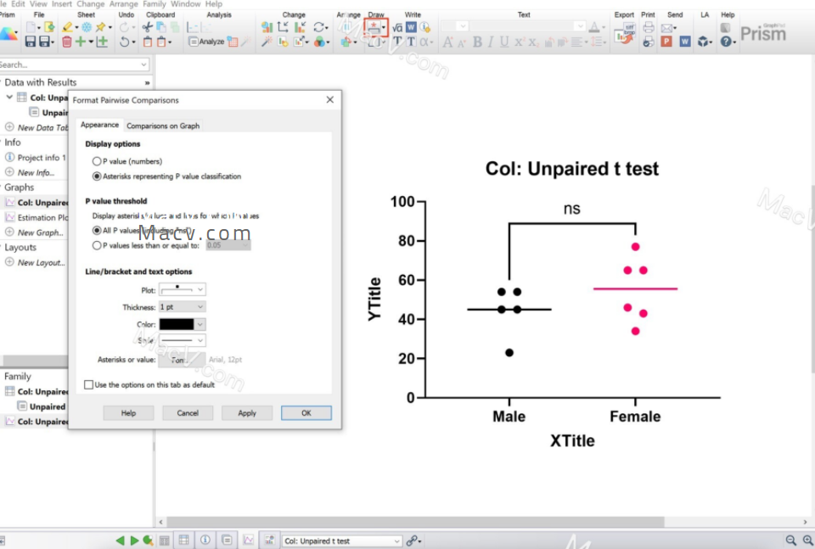
Task: Click the link chain icon in status bar
Action: [x=413, y=541]
